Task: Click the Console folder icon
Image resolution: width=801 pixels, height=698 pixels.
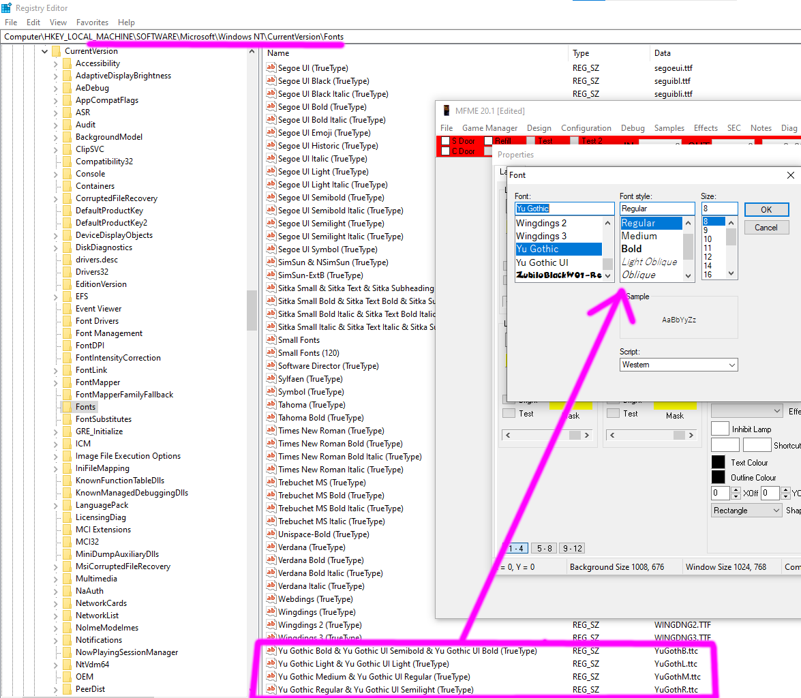Action: click(67, 174)
